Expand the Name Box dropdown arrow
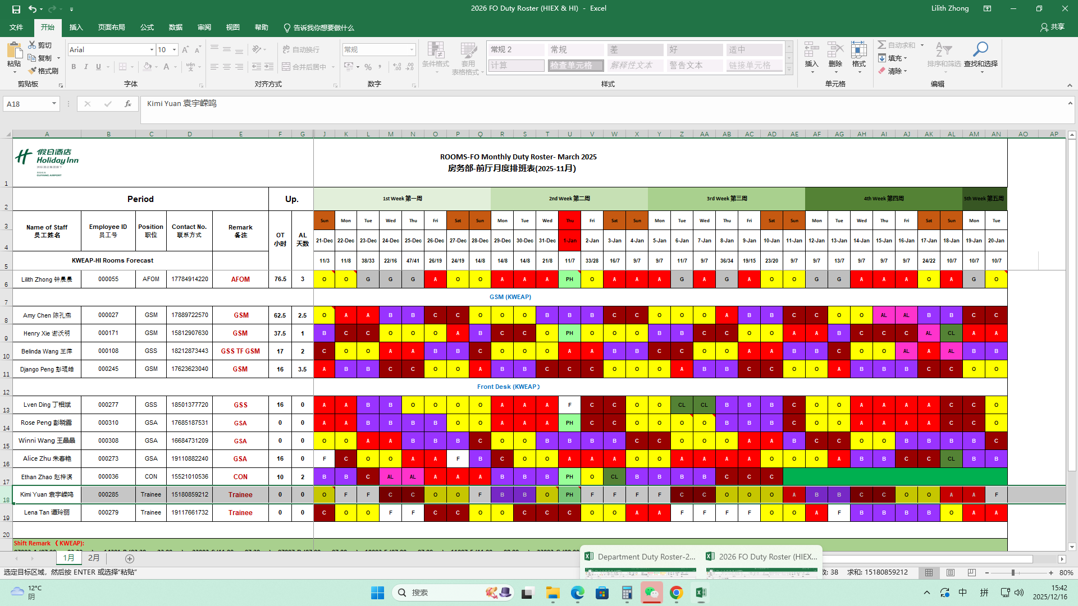 click(x=54, y=104)
